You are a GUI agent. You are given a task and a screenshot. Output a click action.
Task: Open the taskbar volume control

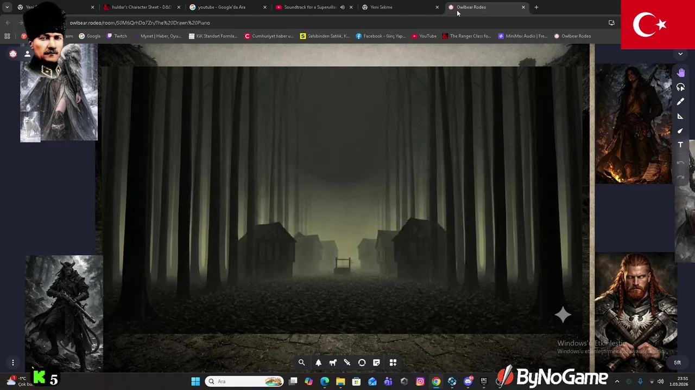(661, 381)
